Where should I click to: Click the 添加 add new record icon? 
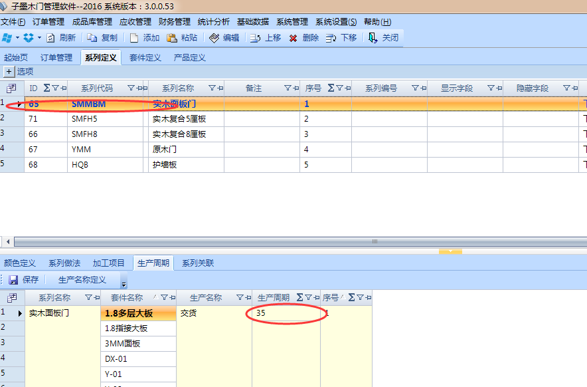tap(134, 38)
